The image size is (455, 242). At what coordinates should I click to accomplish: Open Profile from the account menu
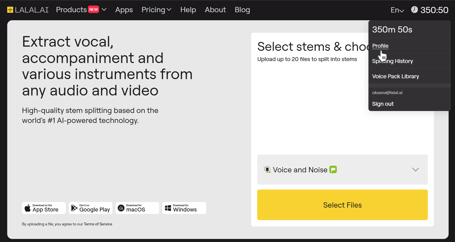(380, 46)
